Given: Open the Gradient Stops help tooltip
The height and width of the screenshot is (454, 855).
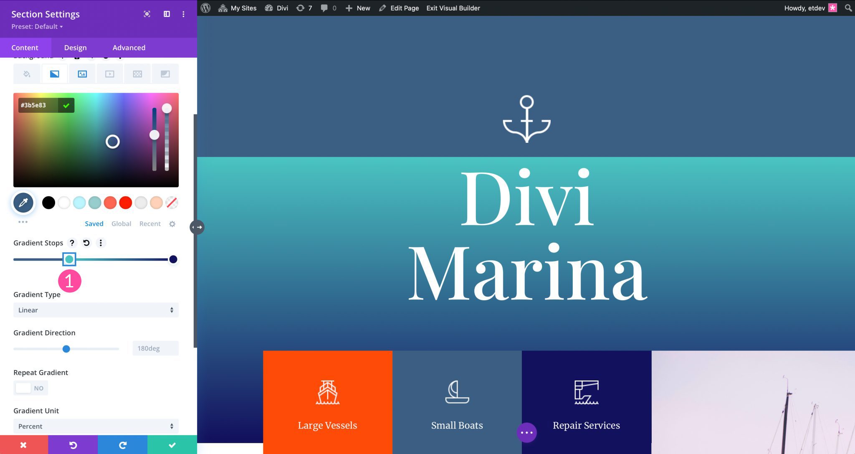Looking at the screenshot, I should pyautogui.click(x=72, y=243).
